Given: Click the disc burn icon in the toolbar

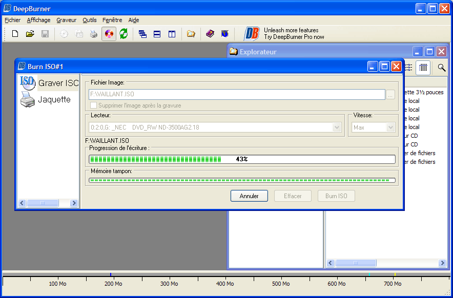Looking at the screenshot, I should (x=109, y=34).
